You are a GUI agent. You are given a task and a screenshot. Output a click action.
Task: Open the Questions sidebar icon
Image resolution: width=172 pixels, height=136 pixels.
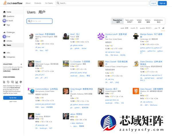pyautogui.click(x=4, y=16)
